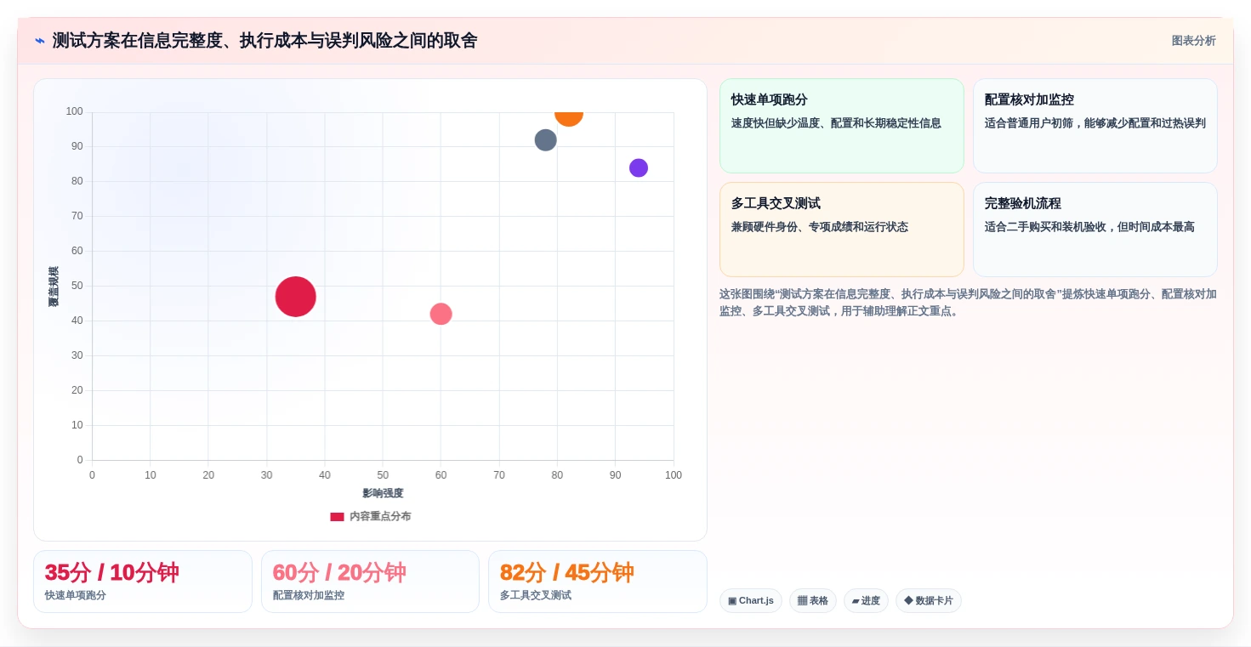Click the text 适合二手购买和装机验收，但时间成本最高
The width and height of the screenshot is (1251, 647).
click(1089, 227)
